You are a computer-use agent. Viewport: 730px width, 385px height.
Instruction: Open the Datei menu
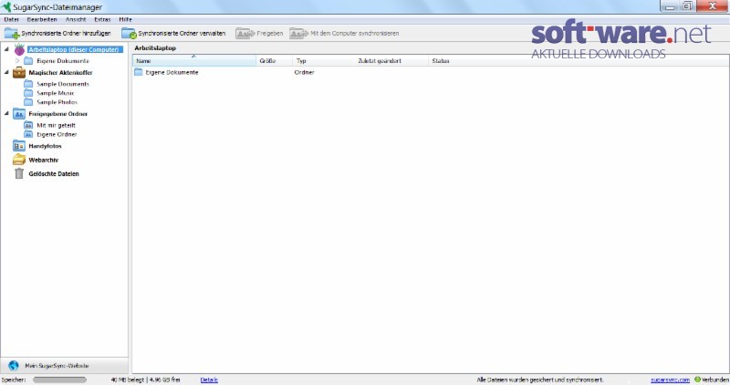[12, 19]
